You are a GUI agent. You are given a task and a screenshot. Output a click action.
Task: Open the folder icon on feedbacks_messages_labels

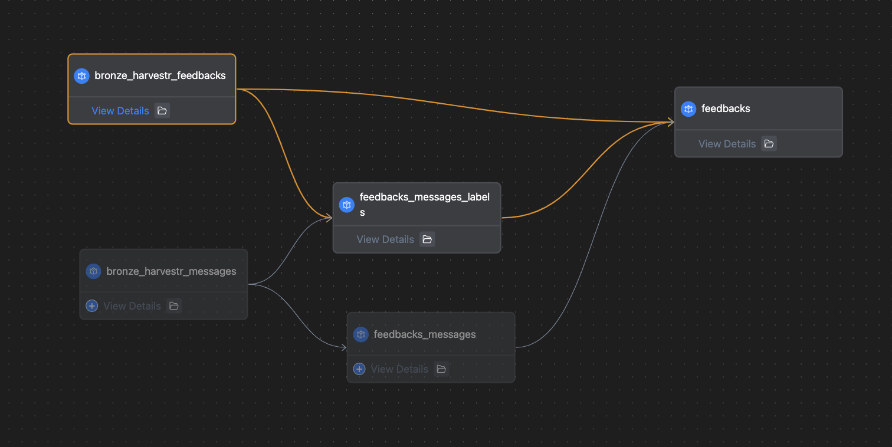pyautogui.click(x=427, y=239)
